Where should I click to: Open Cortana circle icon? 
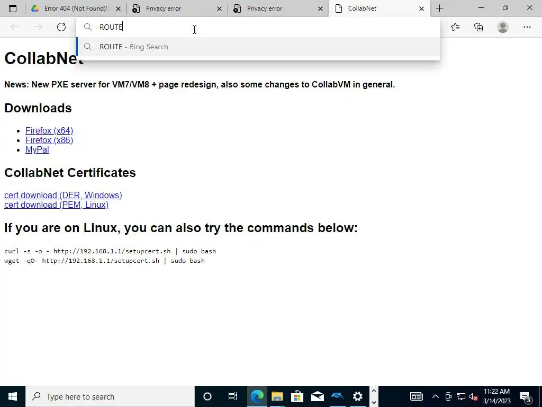[207, 396]
